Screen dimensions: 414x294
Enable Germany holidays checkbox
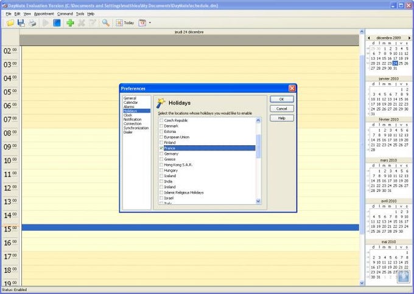161,154
